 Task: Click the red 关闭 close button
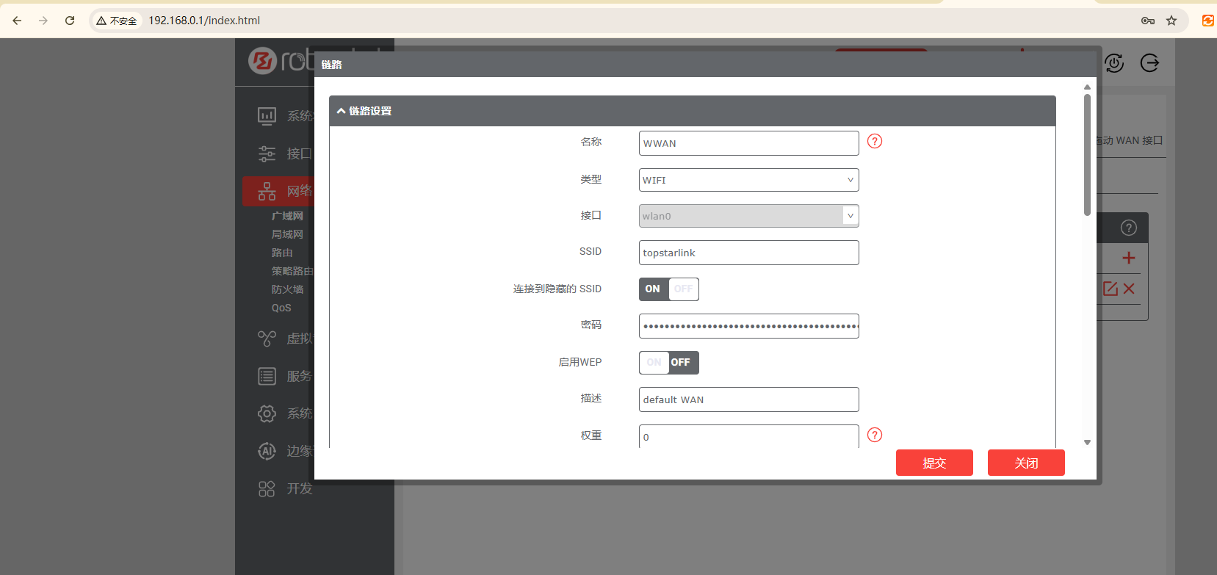click(1026, 463)
